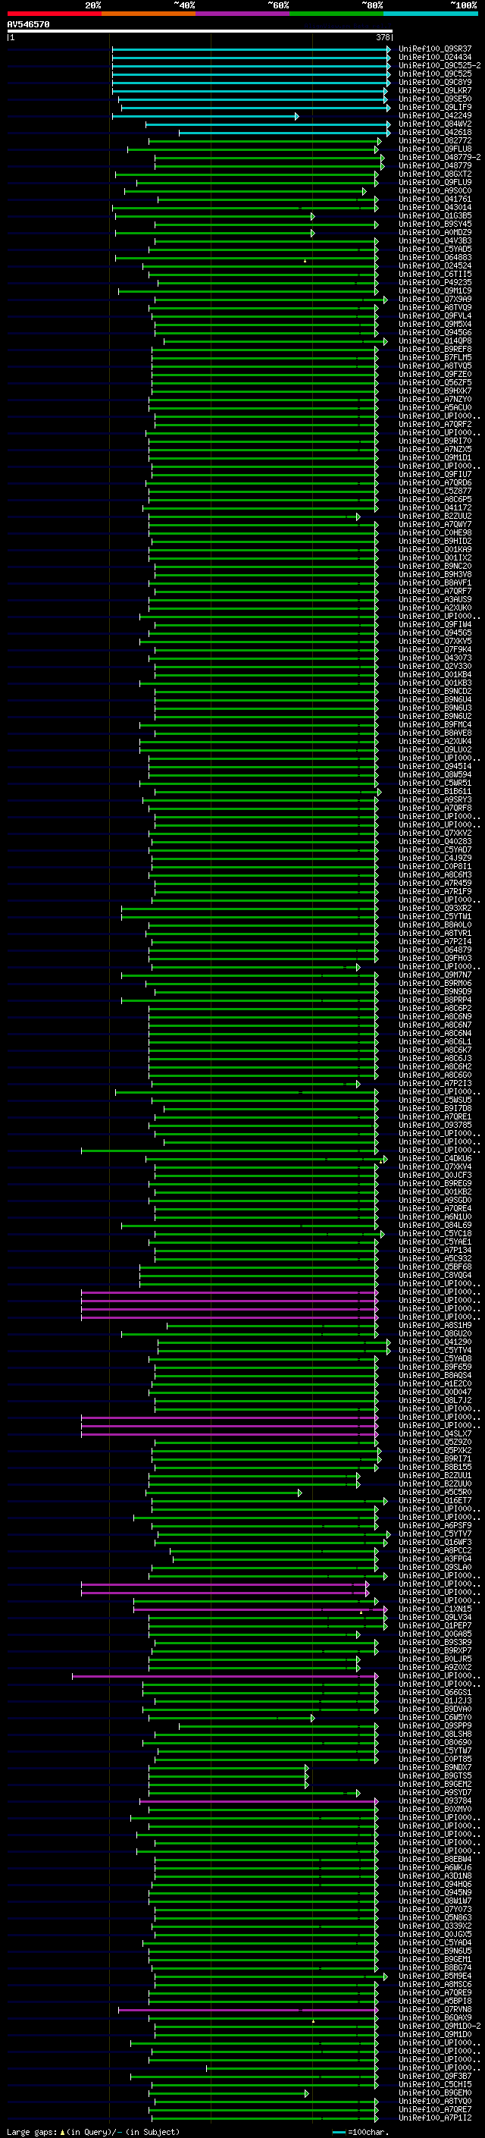Click the purple alignment bar for UniRef100_O93784
Viewport: 485px width, 2138px height.
(258, 1801)
